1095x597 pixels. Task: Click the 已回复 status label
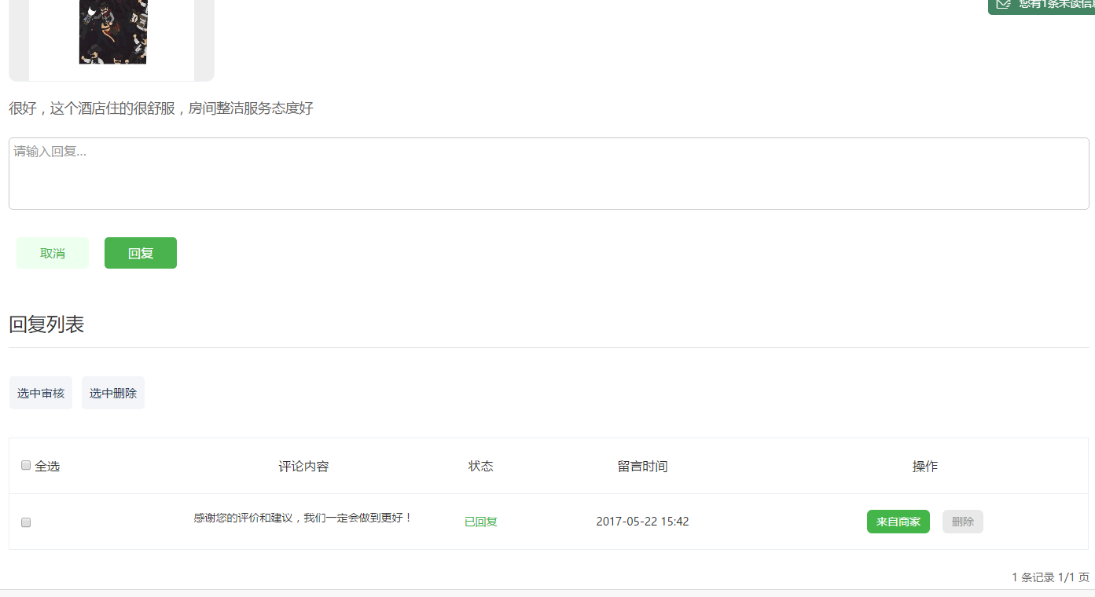480,522
